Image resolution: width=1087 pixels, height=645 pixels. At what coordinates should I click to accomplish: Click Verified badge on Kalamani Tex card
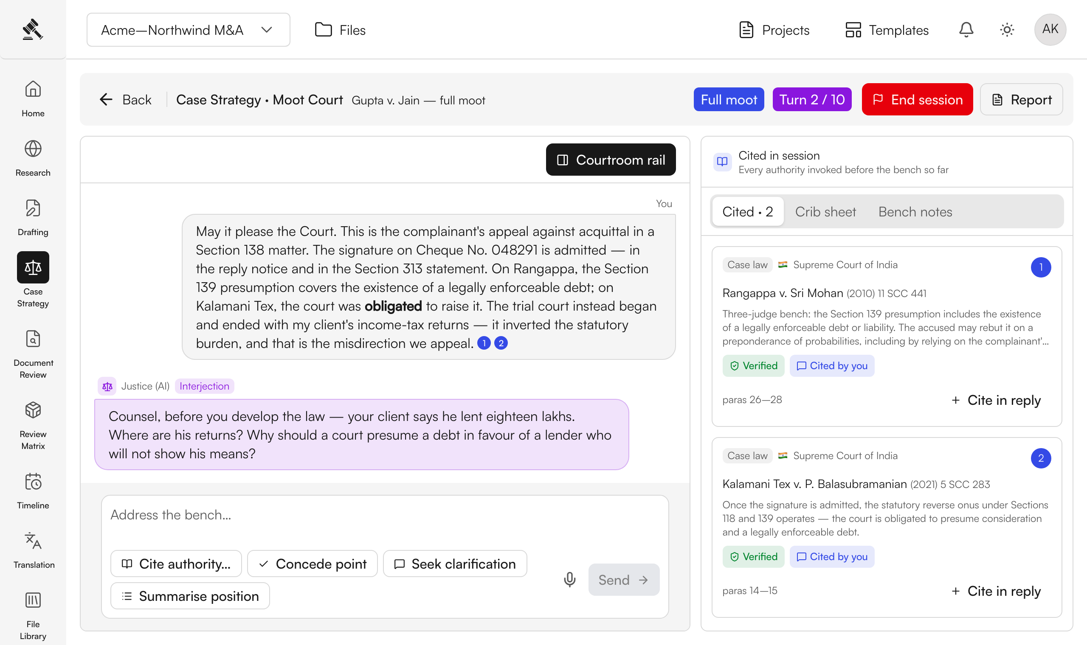pos(754,556)
